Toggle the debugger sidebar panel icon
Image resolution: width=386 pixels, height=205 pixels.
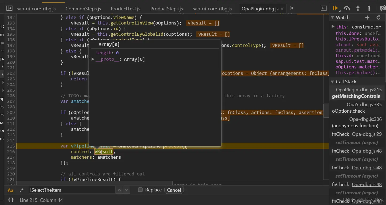(x=324, y=9)
